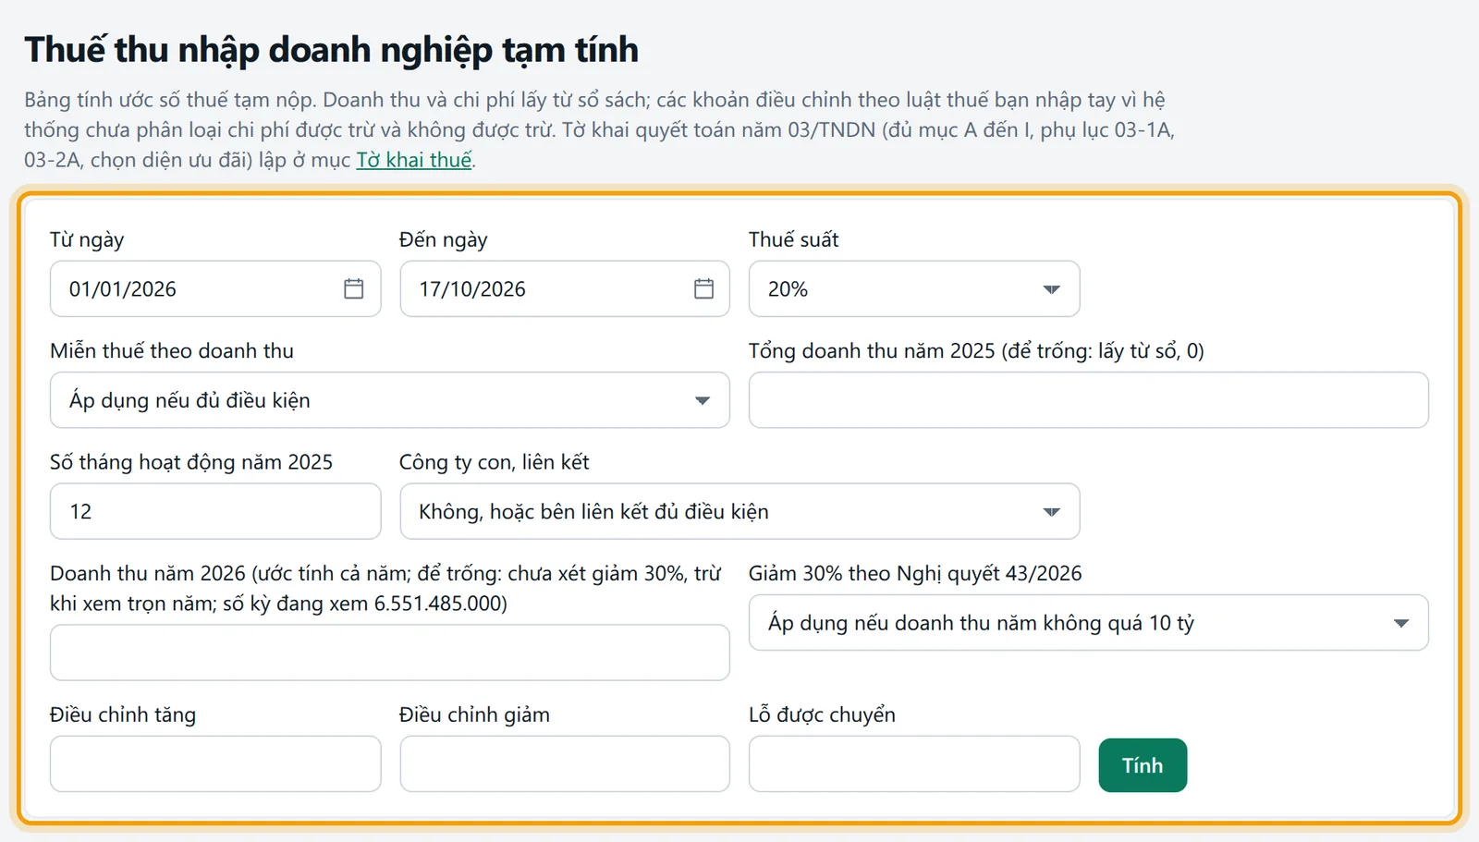Focus the Doanh thu năm 2026 input

point(390,653)
